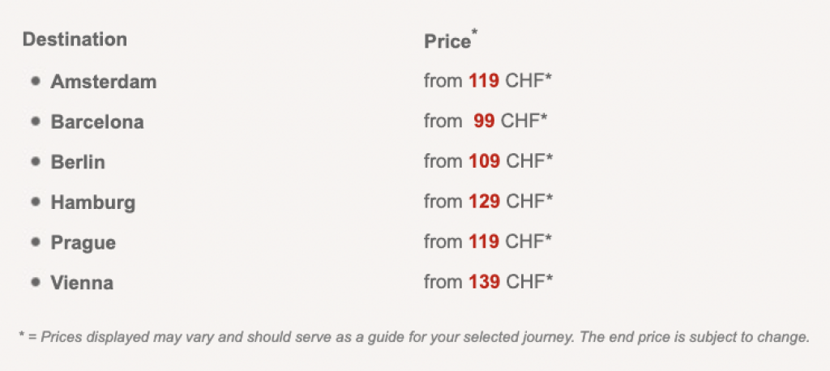
Task: Click the Price column header
Action: point(447,41)
